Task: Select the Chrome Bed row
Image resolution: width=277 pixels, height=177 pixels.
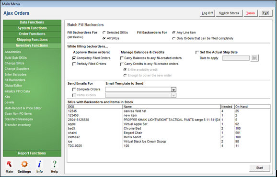Action: click(x=169, y=129)
